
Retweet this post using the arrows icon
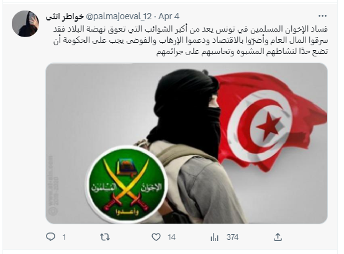pos(105,237)
